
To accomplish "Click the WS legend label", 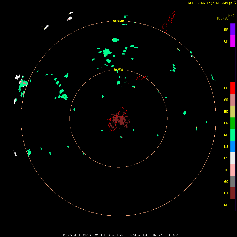I will tap(226, 146).
